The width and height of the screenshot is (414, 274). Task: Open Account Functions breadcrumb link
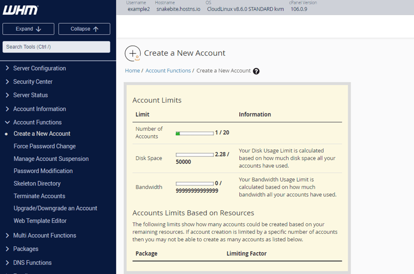pyautogui.click(x=168, y=71)
